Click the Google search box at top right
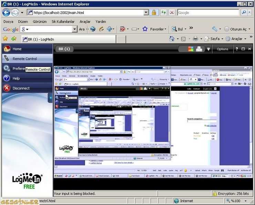 click(x=208, y=13)
